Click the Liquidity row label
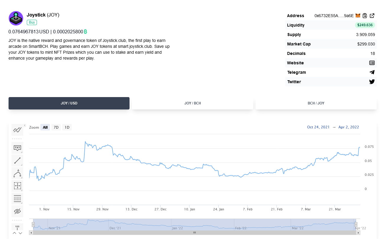 [296, 25]
